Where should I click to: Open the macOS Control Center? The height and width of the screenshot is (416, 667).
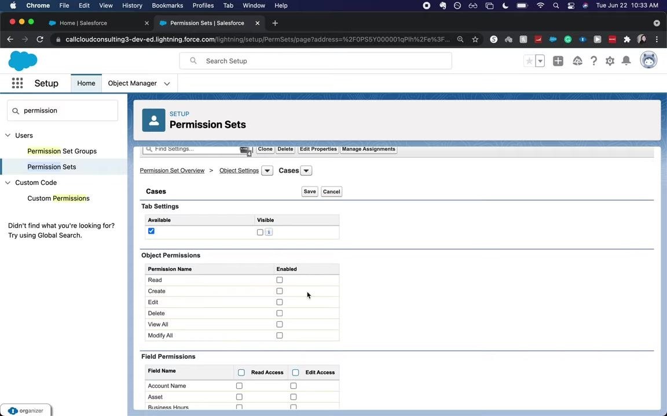pos(571,6)
